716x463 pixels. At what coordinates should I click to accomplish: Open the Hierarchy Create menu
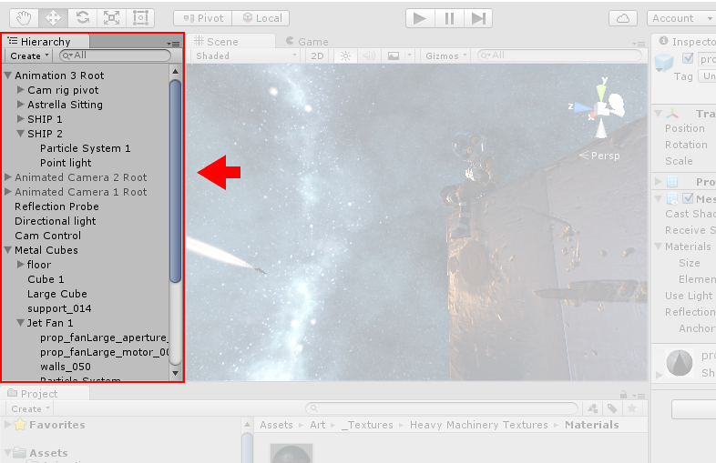[29, 55]
